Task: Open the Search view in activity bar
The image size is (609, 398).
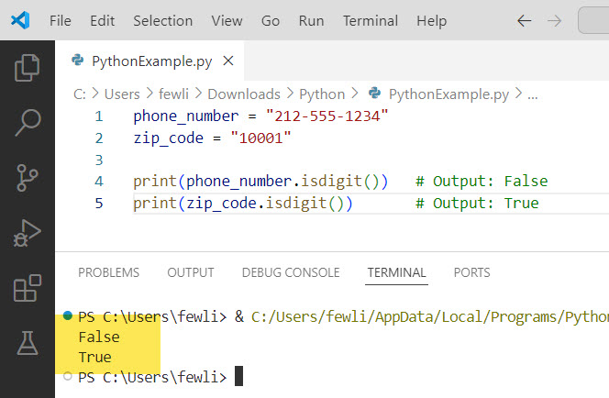Action: [28, 123]
